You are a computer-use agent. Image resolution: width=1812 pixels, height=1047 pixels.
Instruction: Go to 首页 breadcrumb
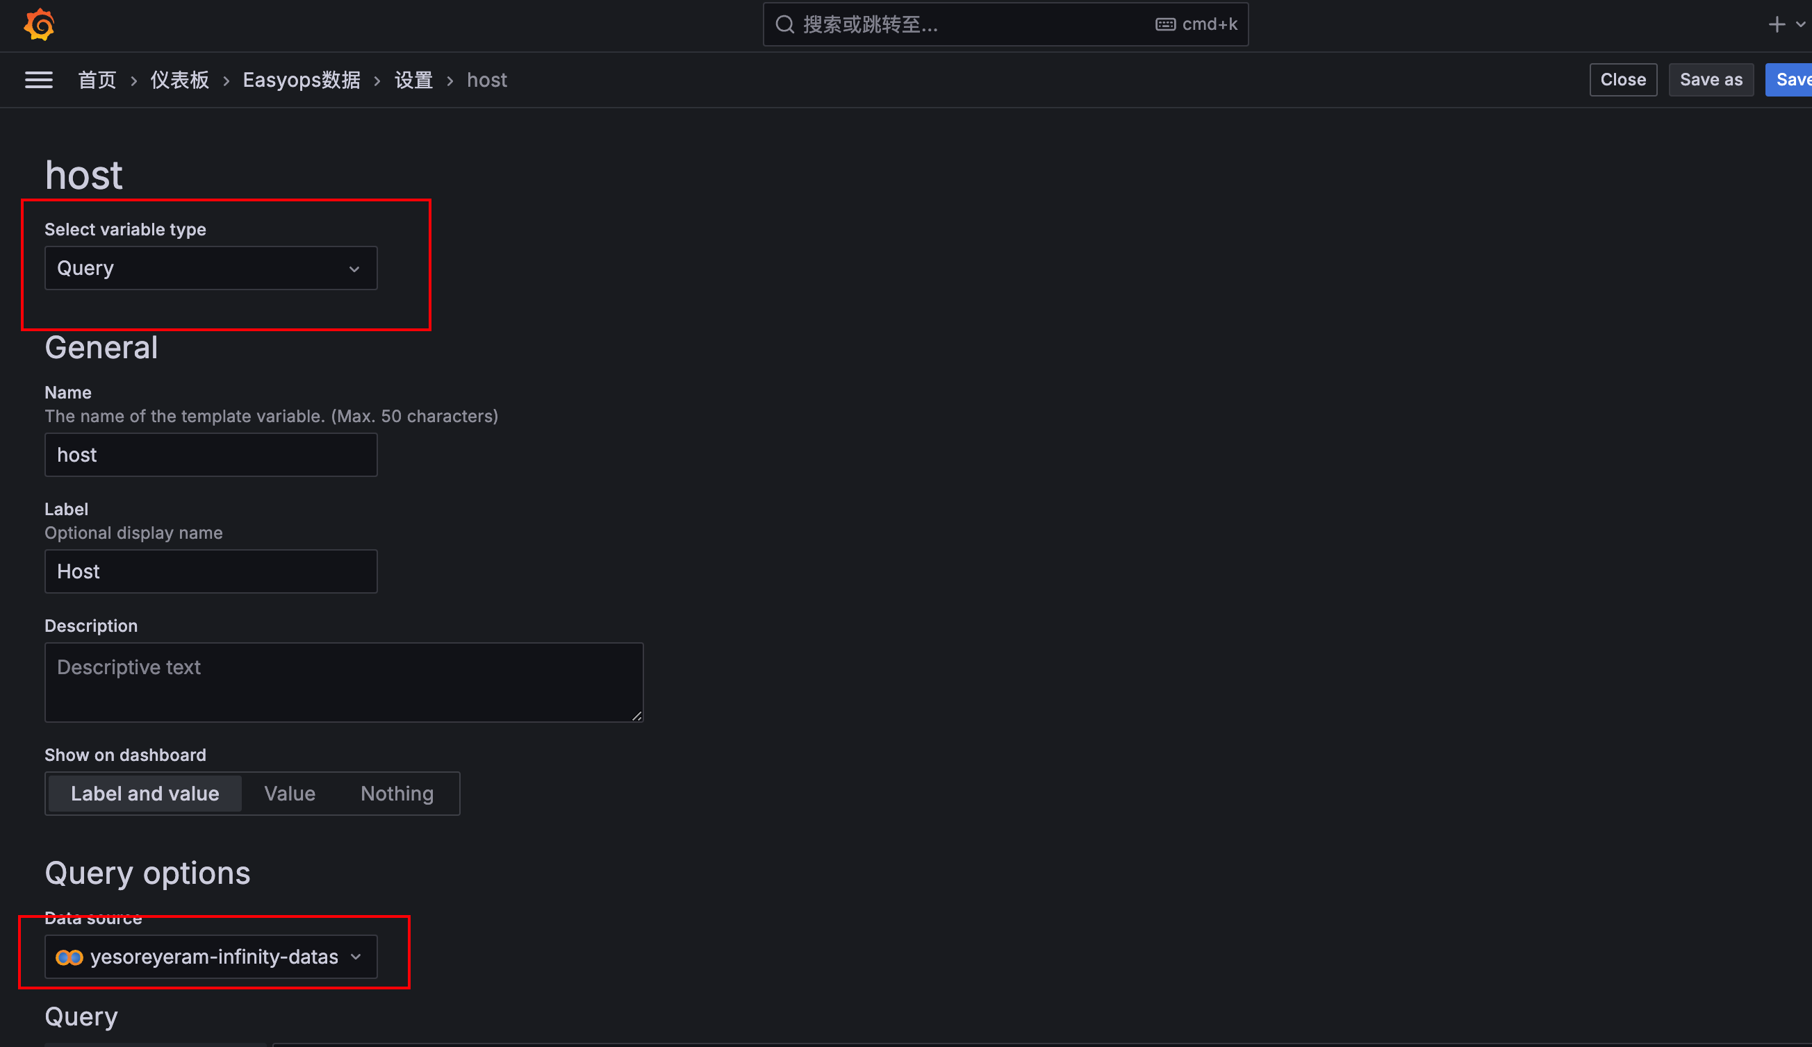[97, 80]
